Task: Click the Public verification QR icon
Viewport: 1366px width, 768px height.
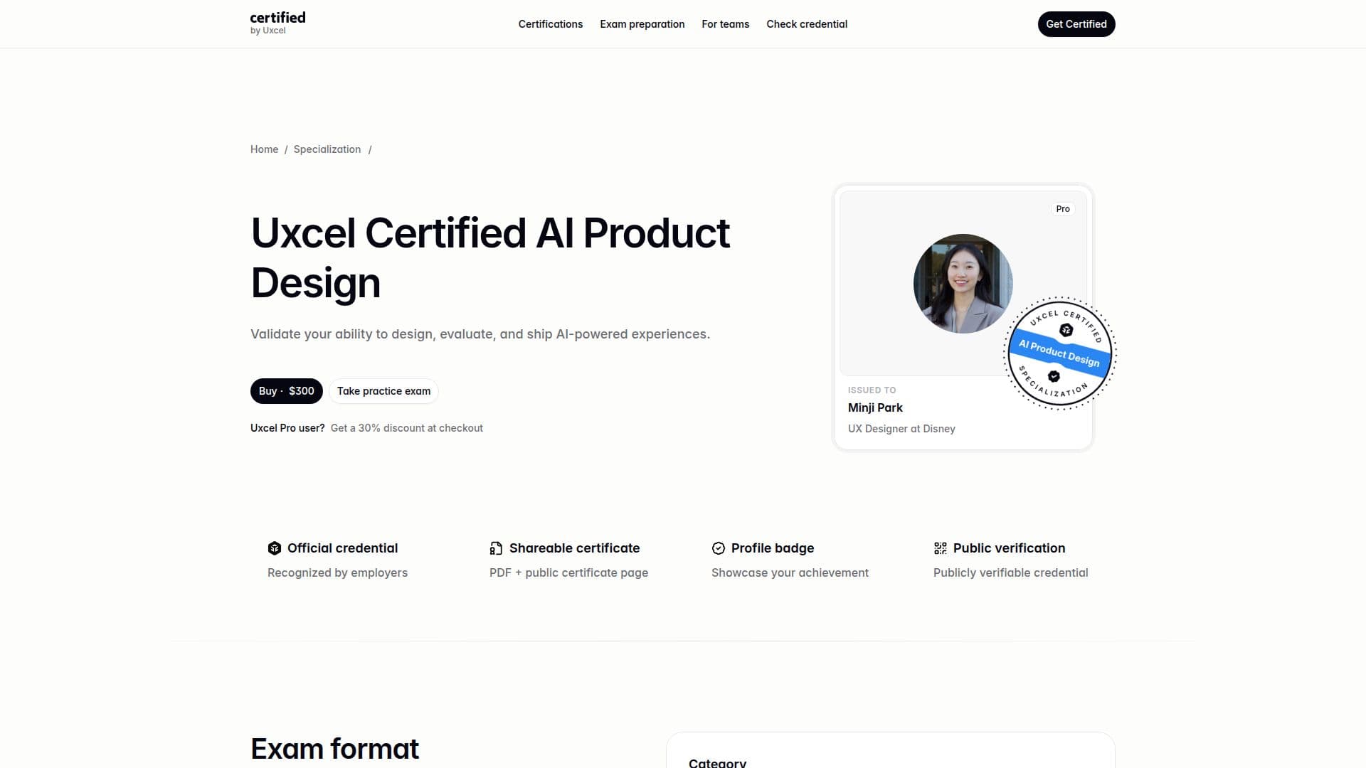Action: tap(941, 548)
